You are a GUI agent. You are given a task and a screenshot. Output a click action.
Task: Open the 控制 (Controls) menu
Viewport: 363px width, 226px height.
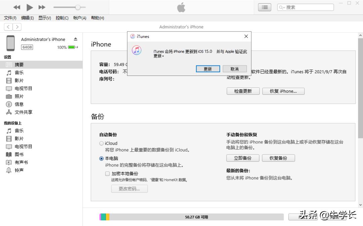click(62, 18)
